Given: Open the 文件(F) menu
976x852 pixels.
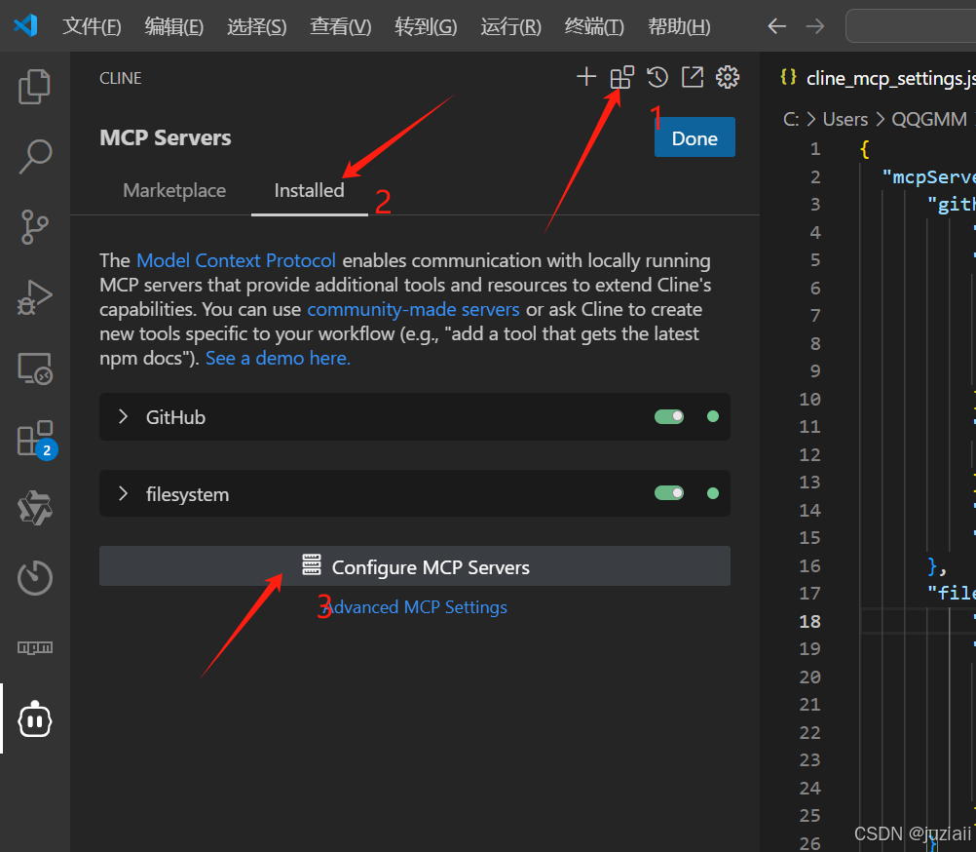Looking at the screenshot, I should pos(92,26).
